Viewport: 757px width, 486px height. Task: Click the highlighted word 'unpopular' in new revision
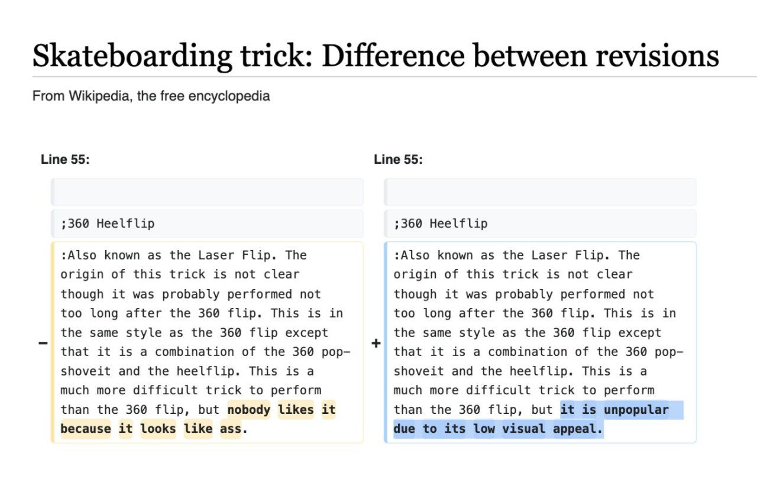636,410
